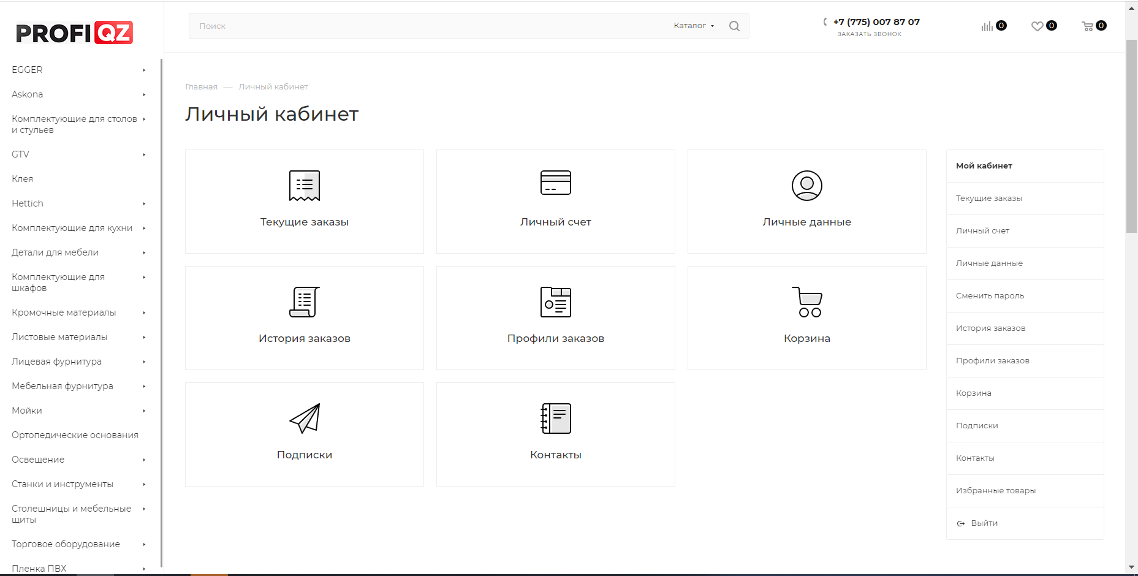Click the phone handset icon
The image size is (1138, 576).
pyautogui.click(x=825, y=22)
